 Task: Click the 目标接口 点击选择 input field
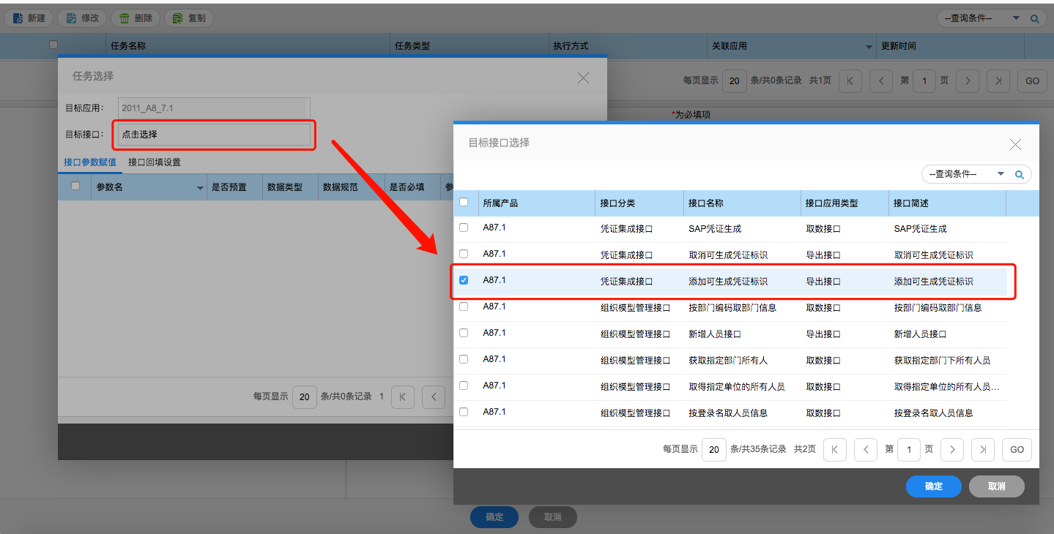click(x=214, y=135)
